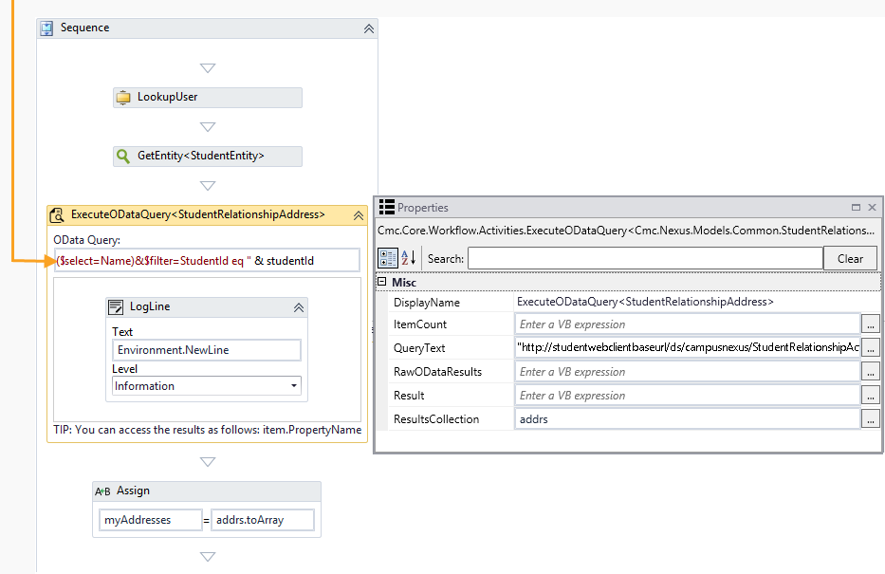Click the Properties panel icon
The height and width of the screenshot is (574, 885).
[x=387, y=207]
